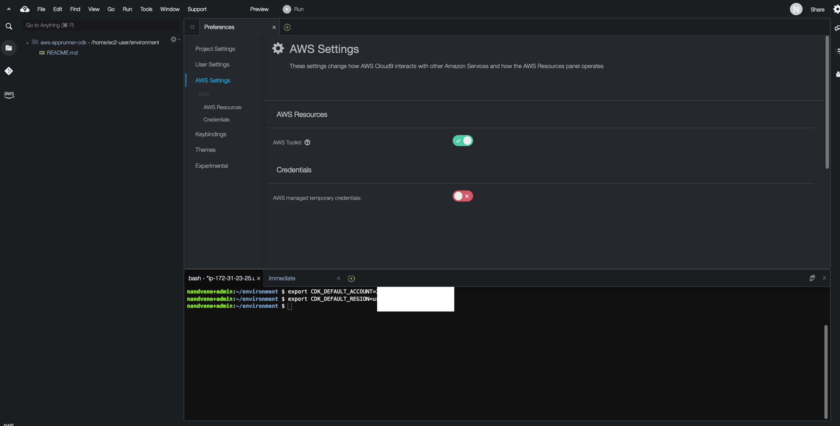Add a new terminal tab with plus
This screenshot has width=840, height=426.
point(351,278)
